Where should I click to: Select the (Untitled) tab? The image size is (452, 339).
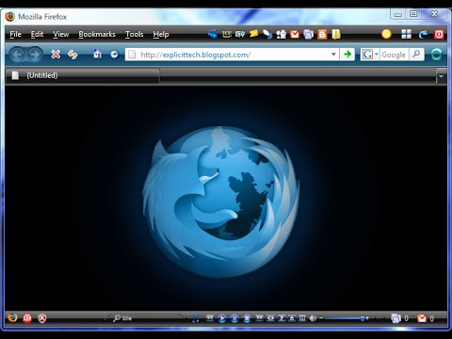coord(83,75)
